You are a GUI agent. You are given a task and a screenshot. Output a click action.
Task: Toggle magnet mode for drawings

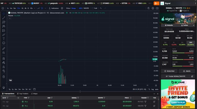(x=4, y=58)
